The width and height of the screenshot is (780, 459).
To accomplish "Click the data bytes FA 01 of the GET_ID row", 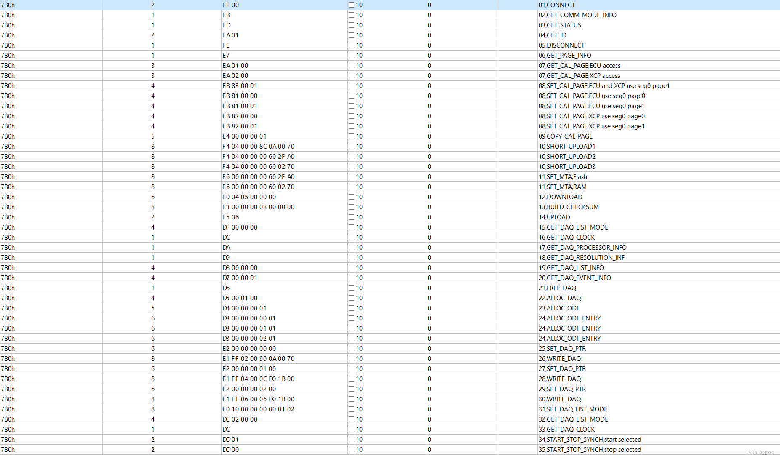I will click(232, 35).
